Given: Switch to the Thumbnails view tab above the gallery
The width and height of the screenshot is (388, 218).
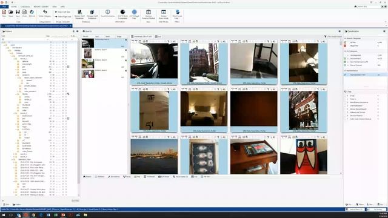Looking at the screenshot, I should pyautogui.click(x=141, y=36).
